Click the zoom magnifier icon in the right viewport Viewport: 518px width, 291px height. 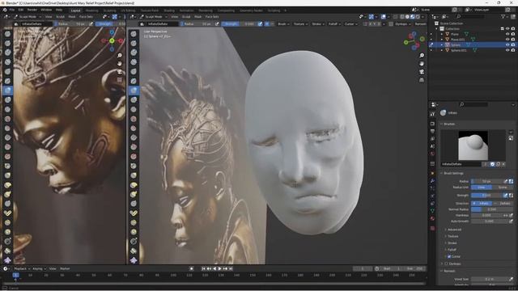422,56
